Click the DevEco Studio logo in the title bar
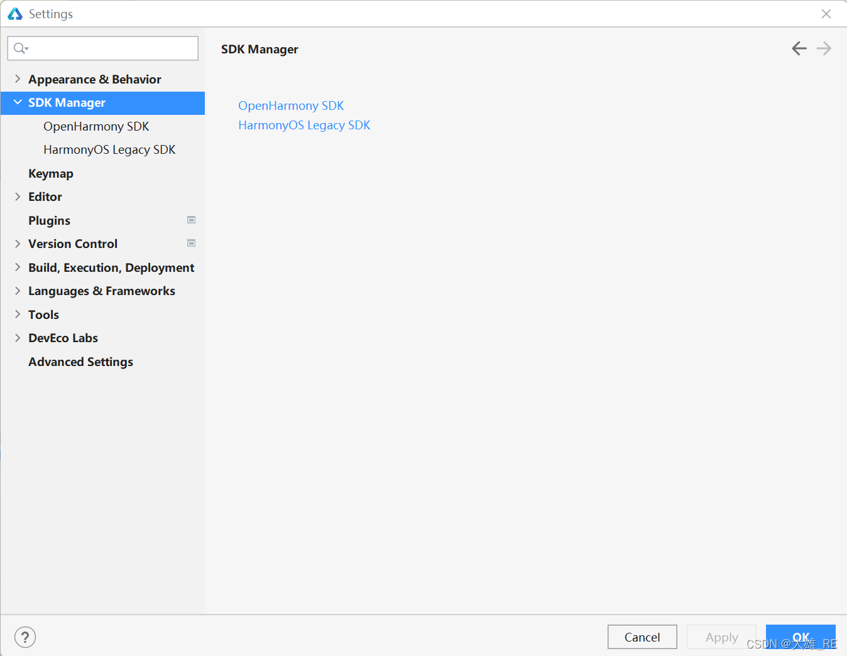 [x=15, y=14]
